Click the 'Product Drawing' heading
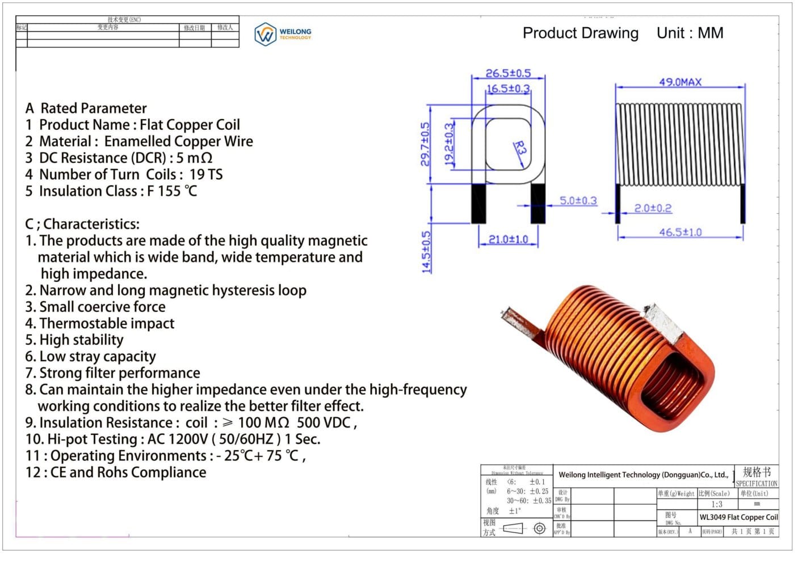Viewport: 802px width, 567px height. [580, 33]
